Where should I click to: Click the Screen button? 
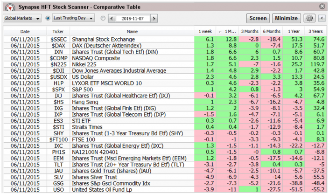pos(258,18)
